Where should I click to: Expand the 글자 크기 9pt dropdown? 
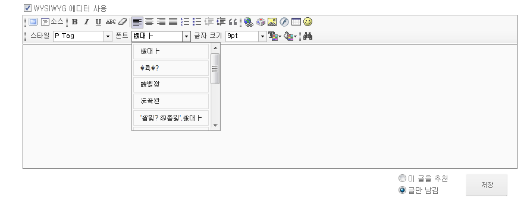(246, 36)
